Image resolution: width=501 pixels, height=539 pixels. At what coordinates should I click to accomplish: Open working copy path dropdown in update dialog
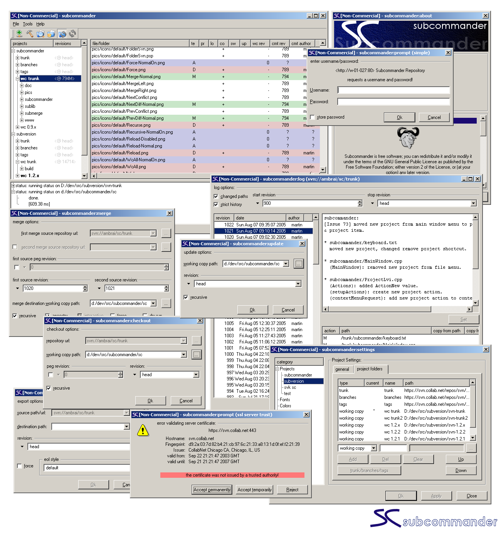click(286, 264)
